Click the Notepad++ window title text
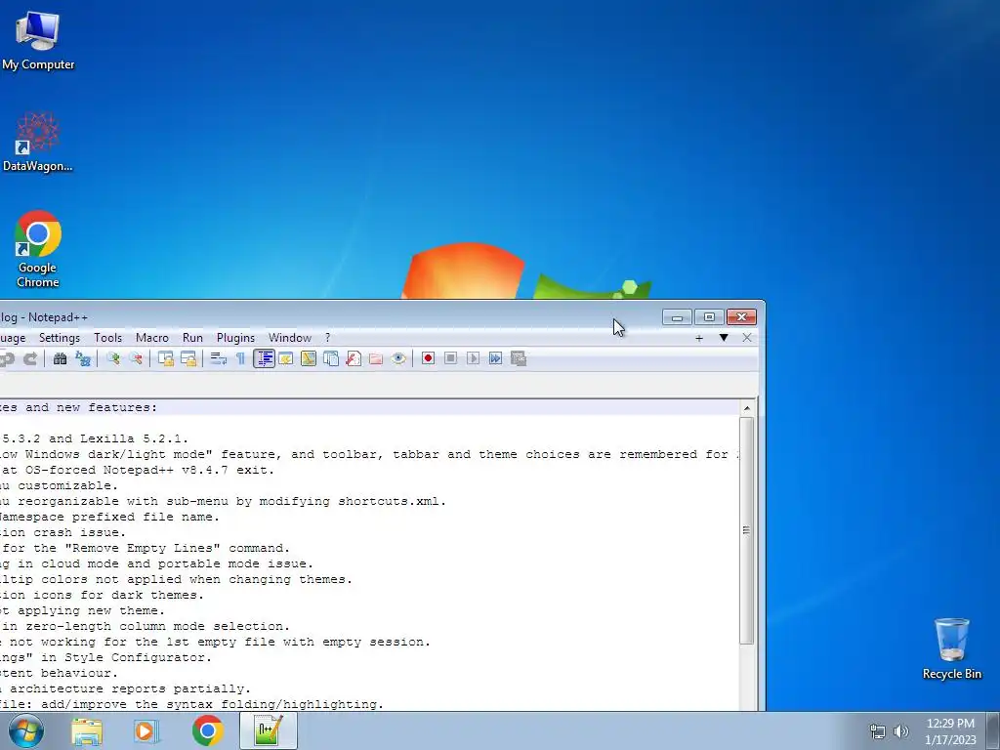 point(43,317)
